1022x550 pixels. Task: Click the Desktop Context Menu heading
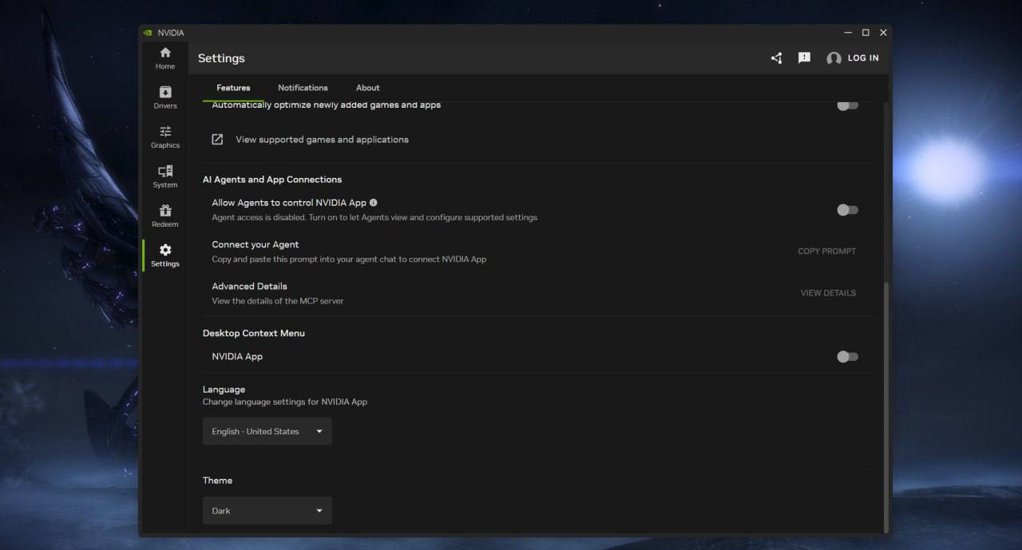pos(254,333)
